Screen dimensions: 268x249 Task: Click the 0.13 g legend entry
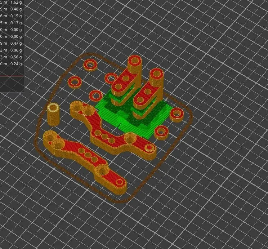(16, 23)
